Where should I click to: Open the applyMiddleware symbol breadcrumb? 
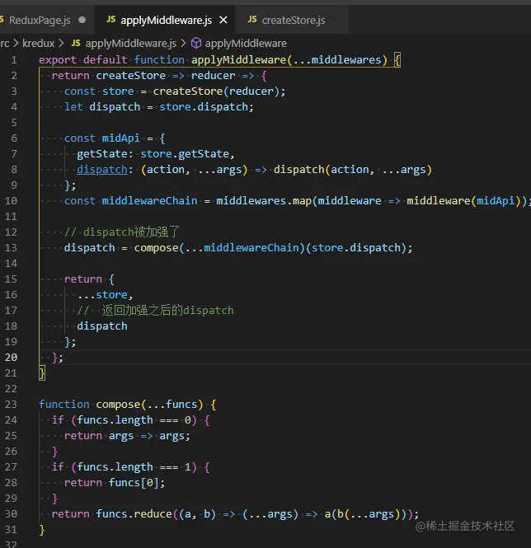coord(246,44)
